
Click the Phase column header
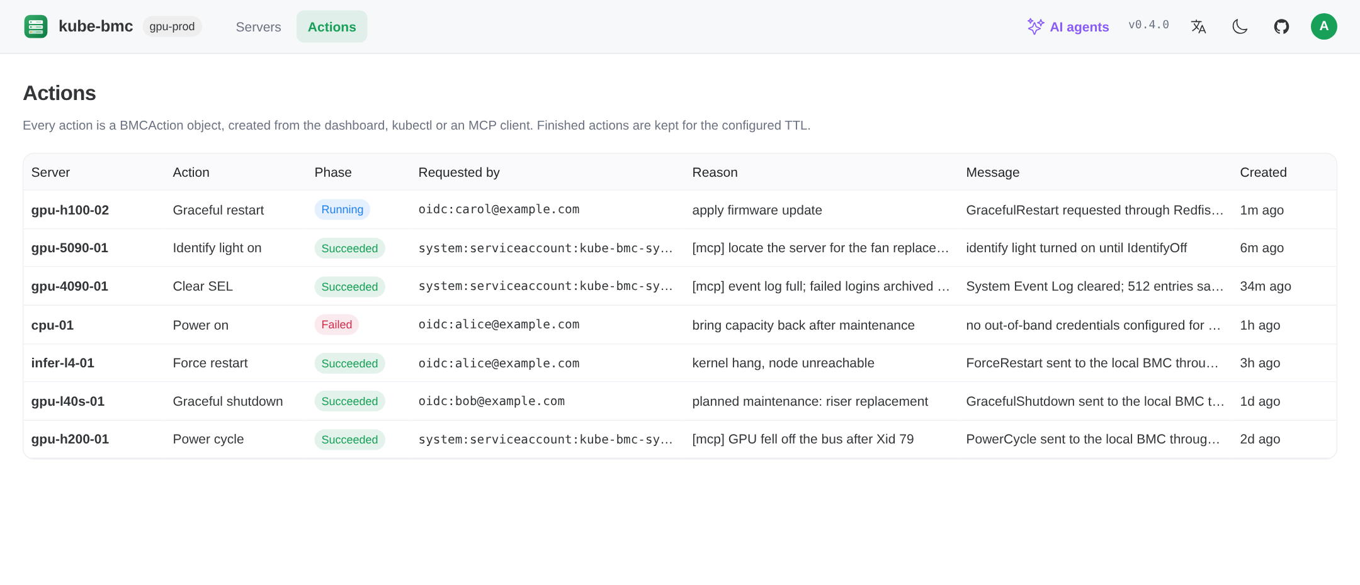[x=333, y=172]
